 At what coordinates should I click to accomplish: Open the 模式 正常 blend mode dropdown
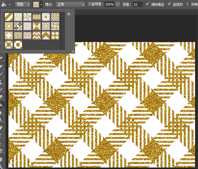70,5
